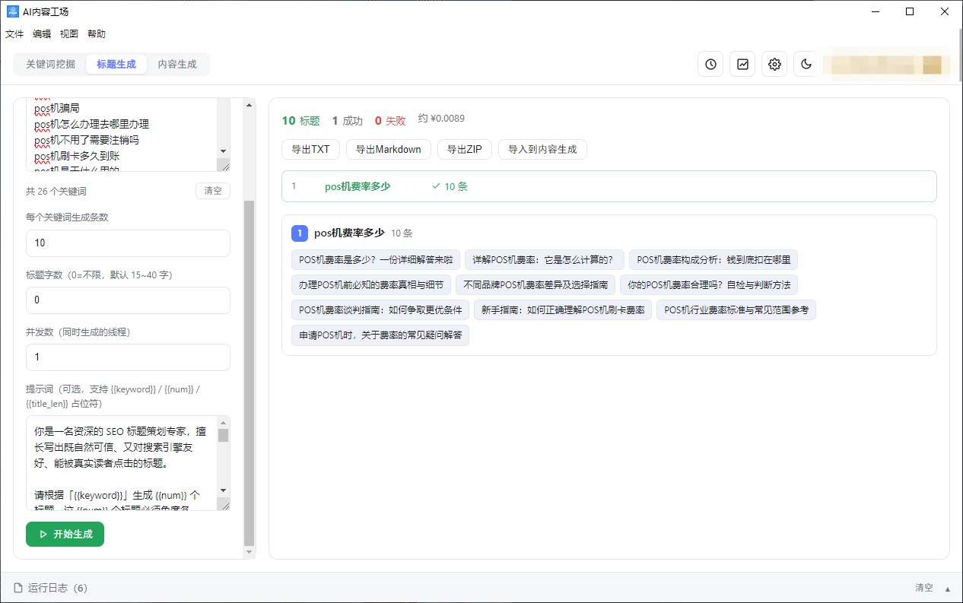Open the 视图 menu

[x=69, y=34]
